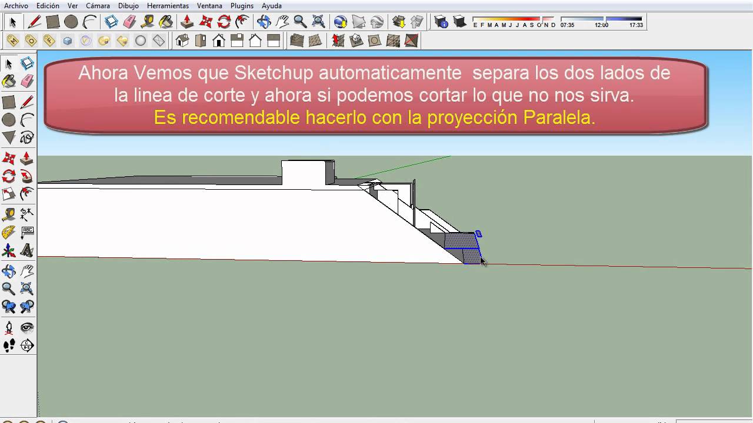The height and width of the screenshot is (423, 753).
Task: Select the Section Plane tool
Action: tap(27, 345)
